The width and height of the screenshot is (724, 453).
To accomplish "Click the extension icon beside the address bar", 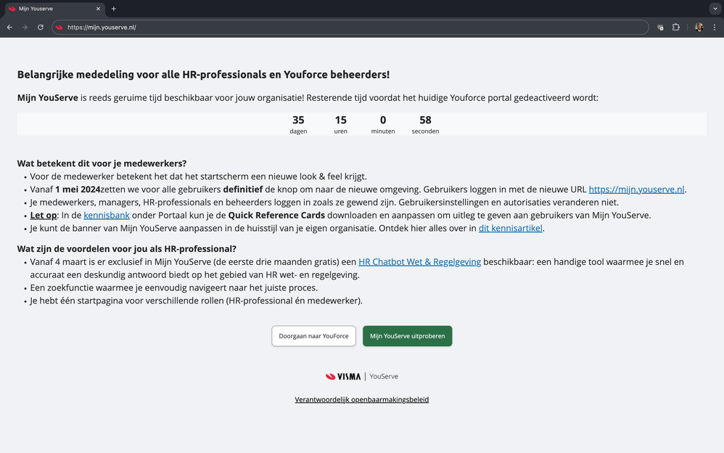I will (660, 28).
